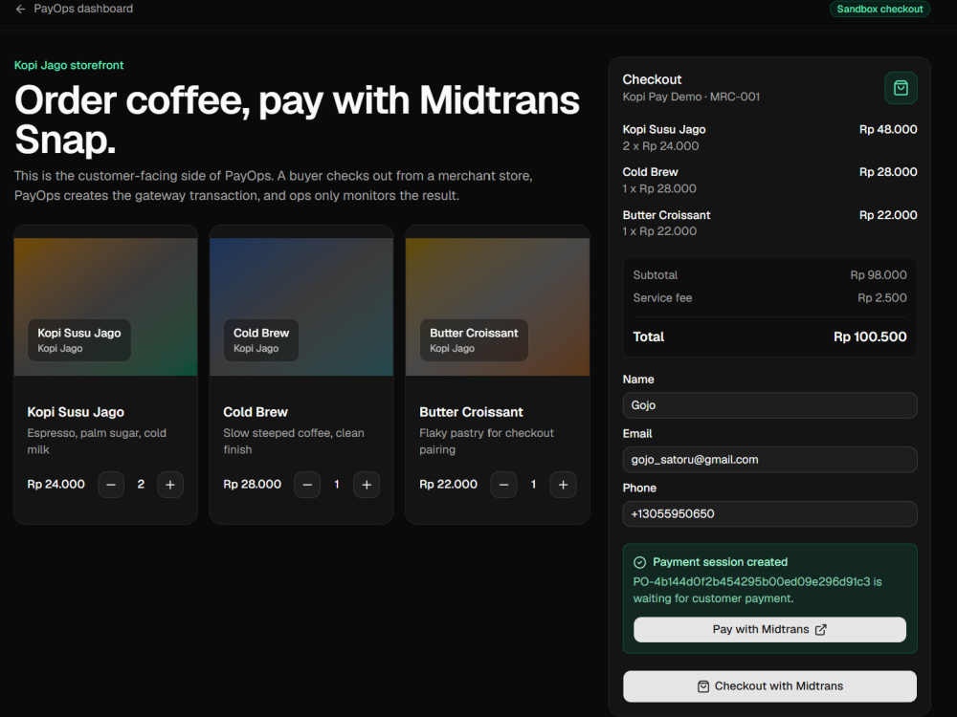Click the Butter Croissant product image

(498, 307)
